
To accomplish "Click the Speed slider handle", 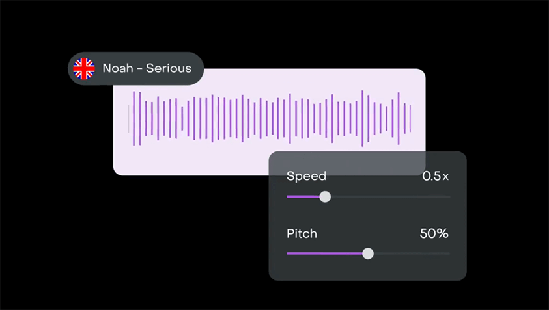I will (x=325, y=197).
